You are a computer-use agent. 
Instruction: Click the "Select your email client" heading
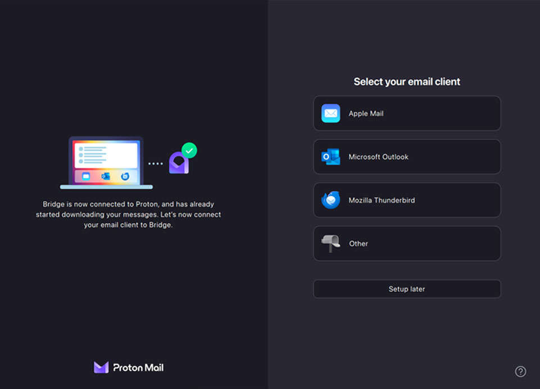(x=407, y=81)
